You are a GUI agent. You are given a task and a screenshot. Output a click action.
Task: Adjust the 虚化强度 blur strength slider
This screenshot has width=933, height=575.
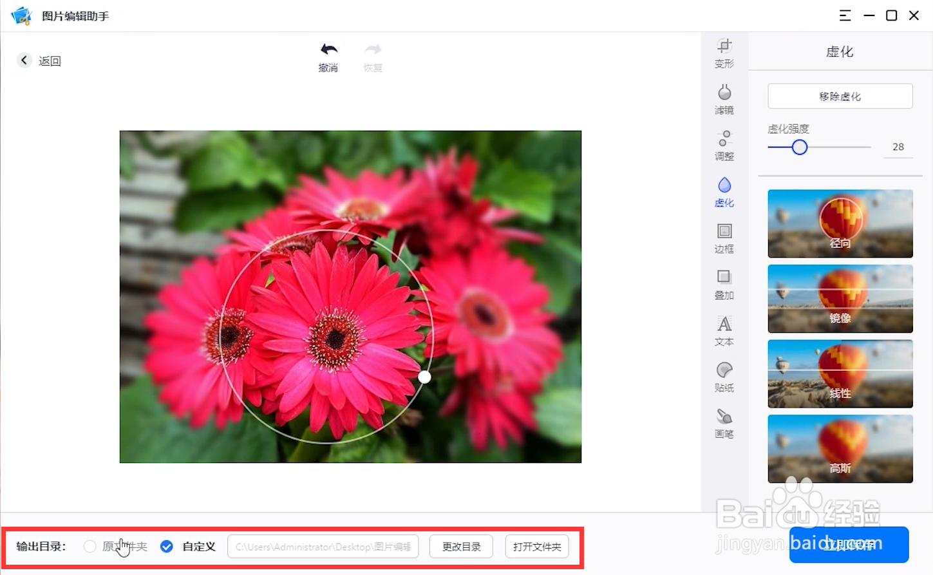[x=799, y=147]
